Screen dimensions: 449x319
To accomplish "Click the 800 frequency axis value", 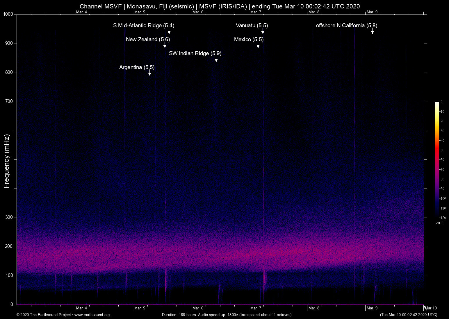I will [9, 72].
